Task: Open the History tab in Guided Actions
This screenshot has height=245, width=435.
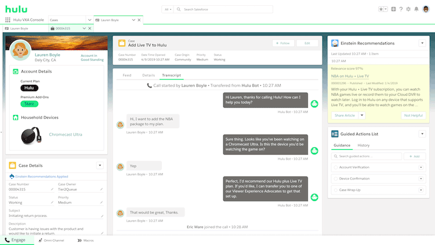Action: pos(364,145)
